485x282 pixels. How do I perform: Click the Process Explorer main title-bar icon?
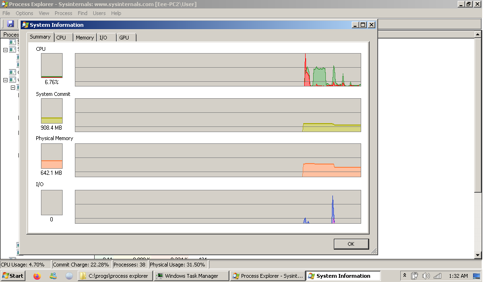point(4,4)
